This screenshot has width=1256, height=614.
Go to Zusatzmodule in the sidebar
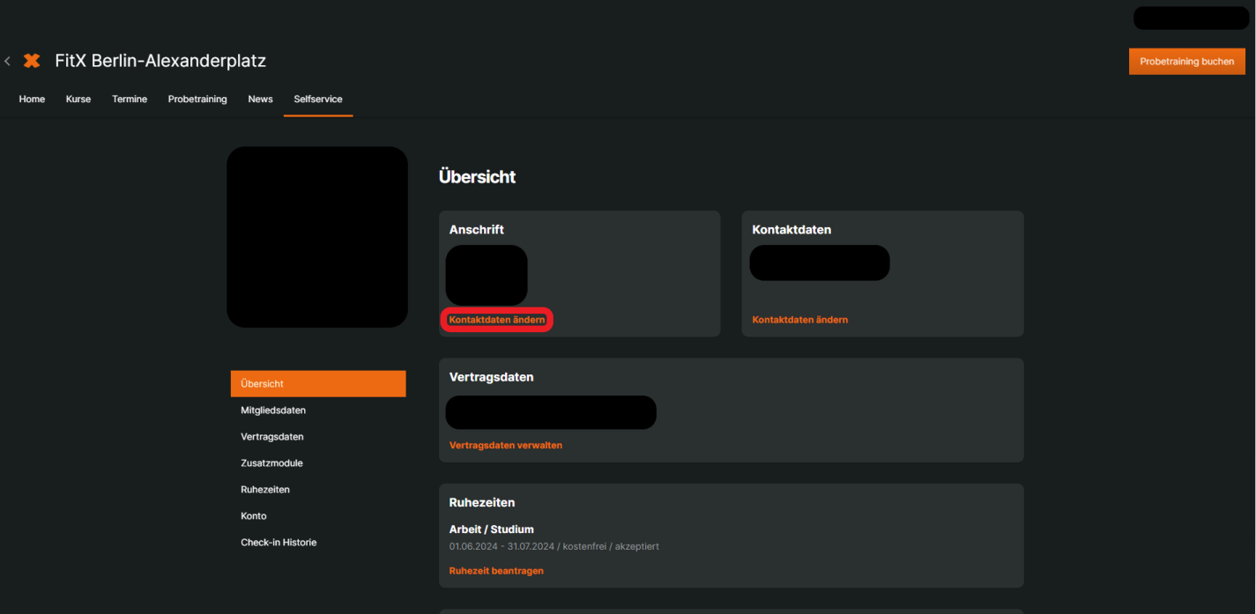click(x=271, y=463)
